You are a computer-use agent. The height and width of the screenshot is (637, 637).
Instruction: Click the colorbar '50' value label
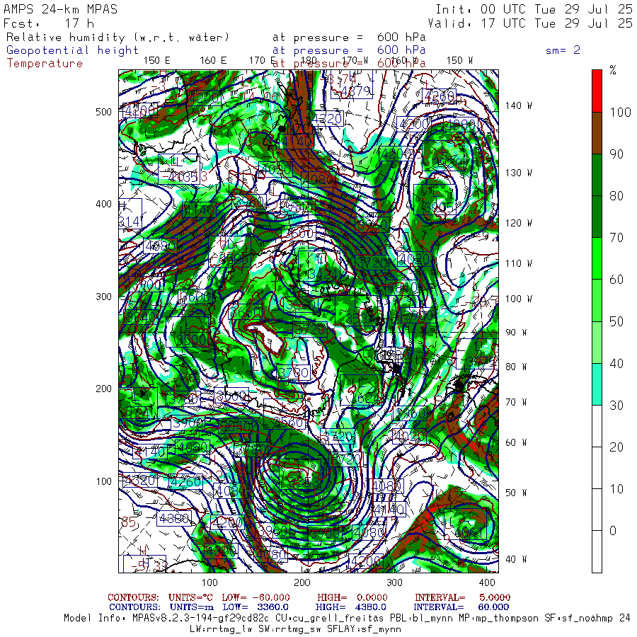(616, 321)
